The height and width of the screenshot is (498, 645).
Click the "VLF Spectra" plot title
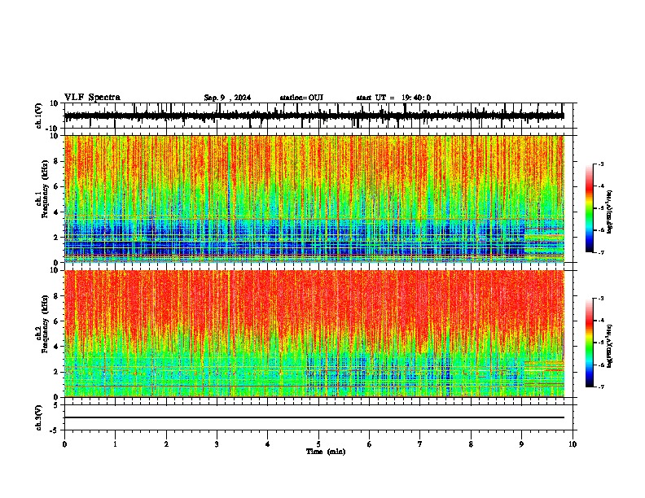pos(92,98)
